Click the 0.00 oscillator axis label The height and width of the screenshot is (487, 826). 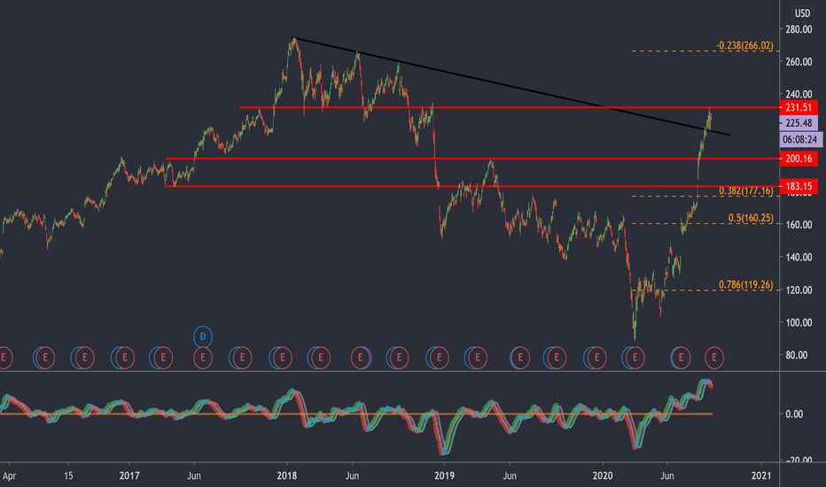coord(794,414)
